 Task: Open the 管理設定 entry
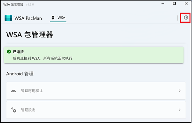tap(96, 110)
